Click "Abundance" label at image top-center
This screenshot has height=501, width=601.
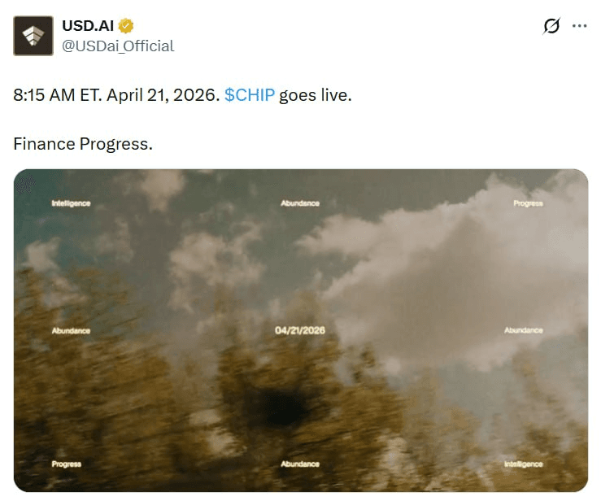300,203
